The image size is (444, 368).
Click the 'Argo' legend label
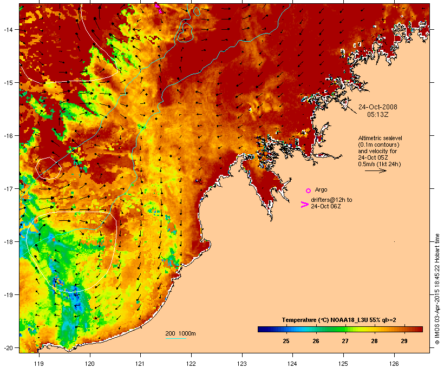(321, 189)
